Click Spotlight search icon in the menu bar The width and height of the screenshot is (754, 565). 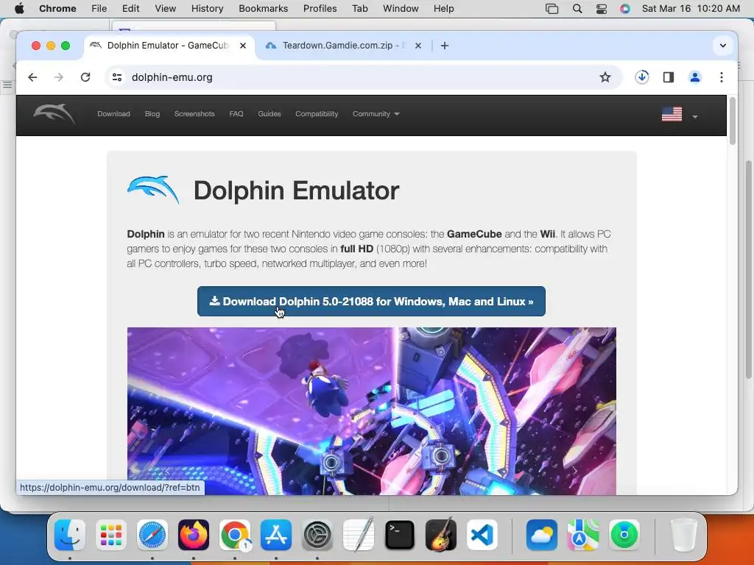pos(577,9)
